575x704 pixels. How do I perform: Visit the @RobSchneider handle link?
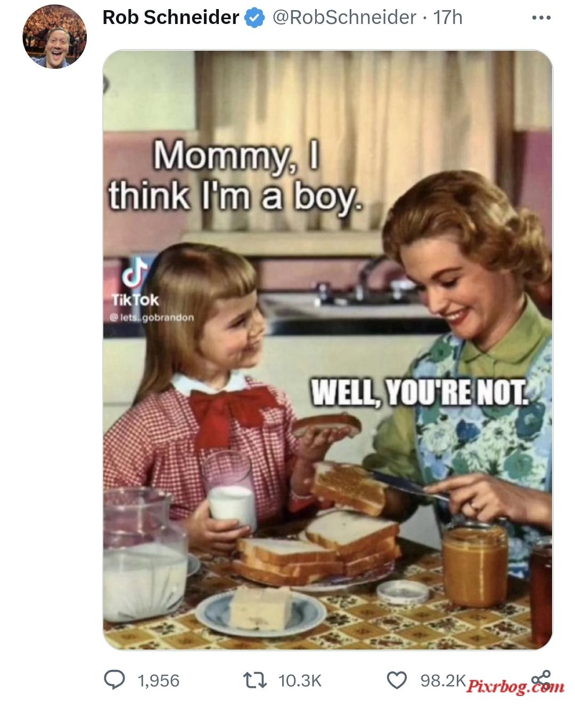(x=344, y=18)
